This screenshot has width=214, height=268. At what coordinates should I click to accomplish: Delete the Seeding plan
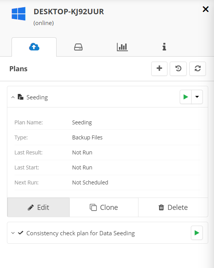click(x=173, y=207)
